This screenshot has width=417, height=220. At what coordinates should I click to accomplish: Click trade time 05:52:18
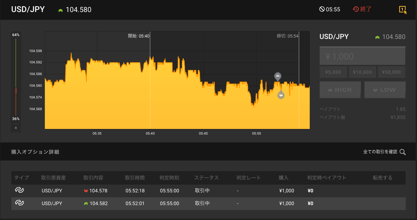(x=135, y=191)
